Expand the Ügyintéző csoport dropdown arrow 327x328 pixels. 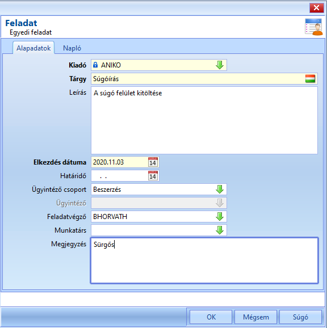220,190
